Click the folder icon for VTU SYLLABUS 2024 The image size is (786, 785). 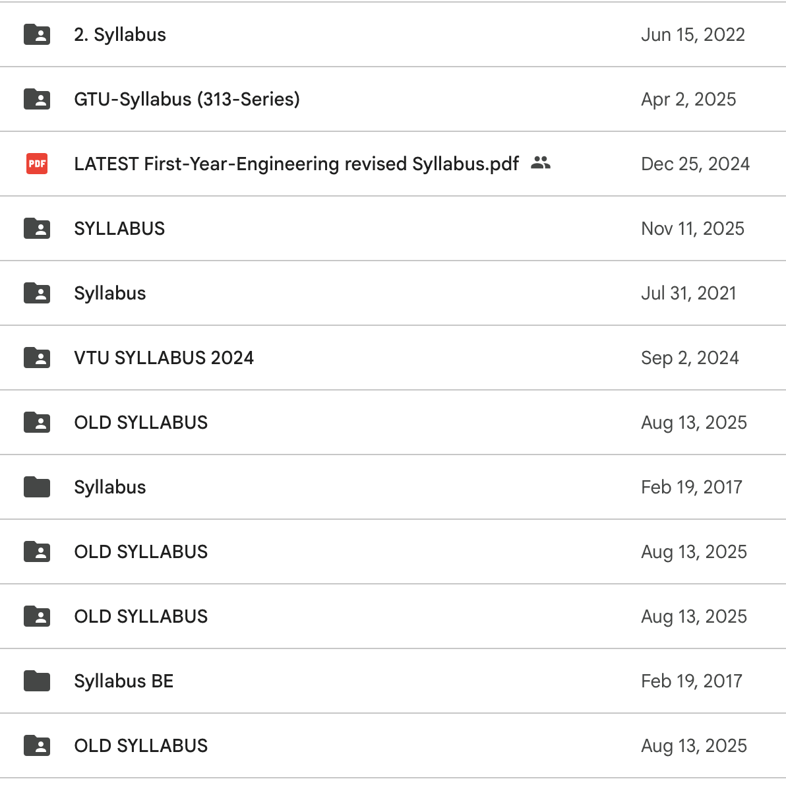tap(37, 358)
